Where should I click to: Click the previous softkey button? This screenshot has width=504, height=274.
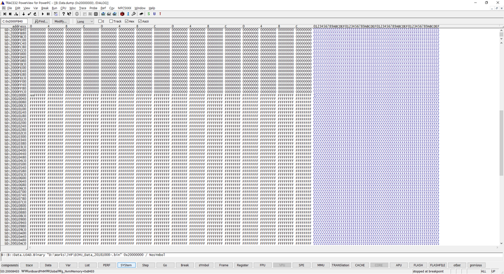[476, 265]
